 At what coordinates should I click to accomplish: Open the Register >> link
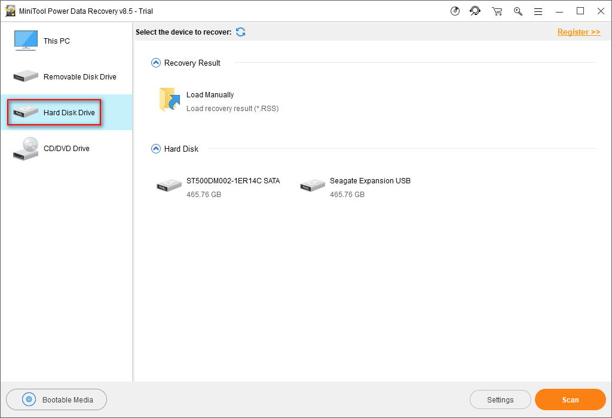[579, 32]
